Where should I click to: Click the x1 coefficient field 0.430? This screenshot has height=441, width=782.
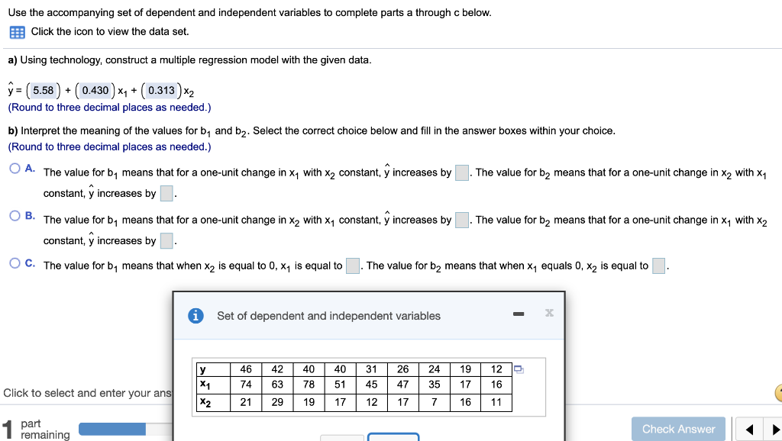click(95, 90)
